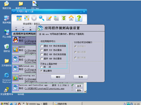Click application list scrollbar down arrow
The image size is (141, 105).
[x=85, y=92]
